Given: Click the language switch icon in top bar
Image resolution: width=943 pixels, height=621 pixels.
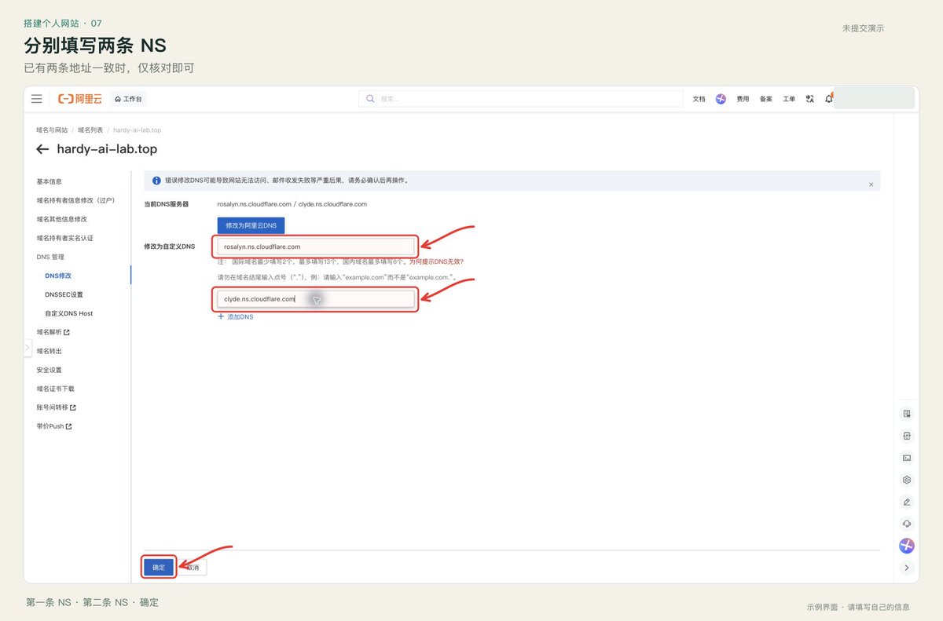Looking at the screenshot, I should (x=810, y=99).
